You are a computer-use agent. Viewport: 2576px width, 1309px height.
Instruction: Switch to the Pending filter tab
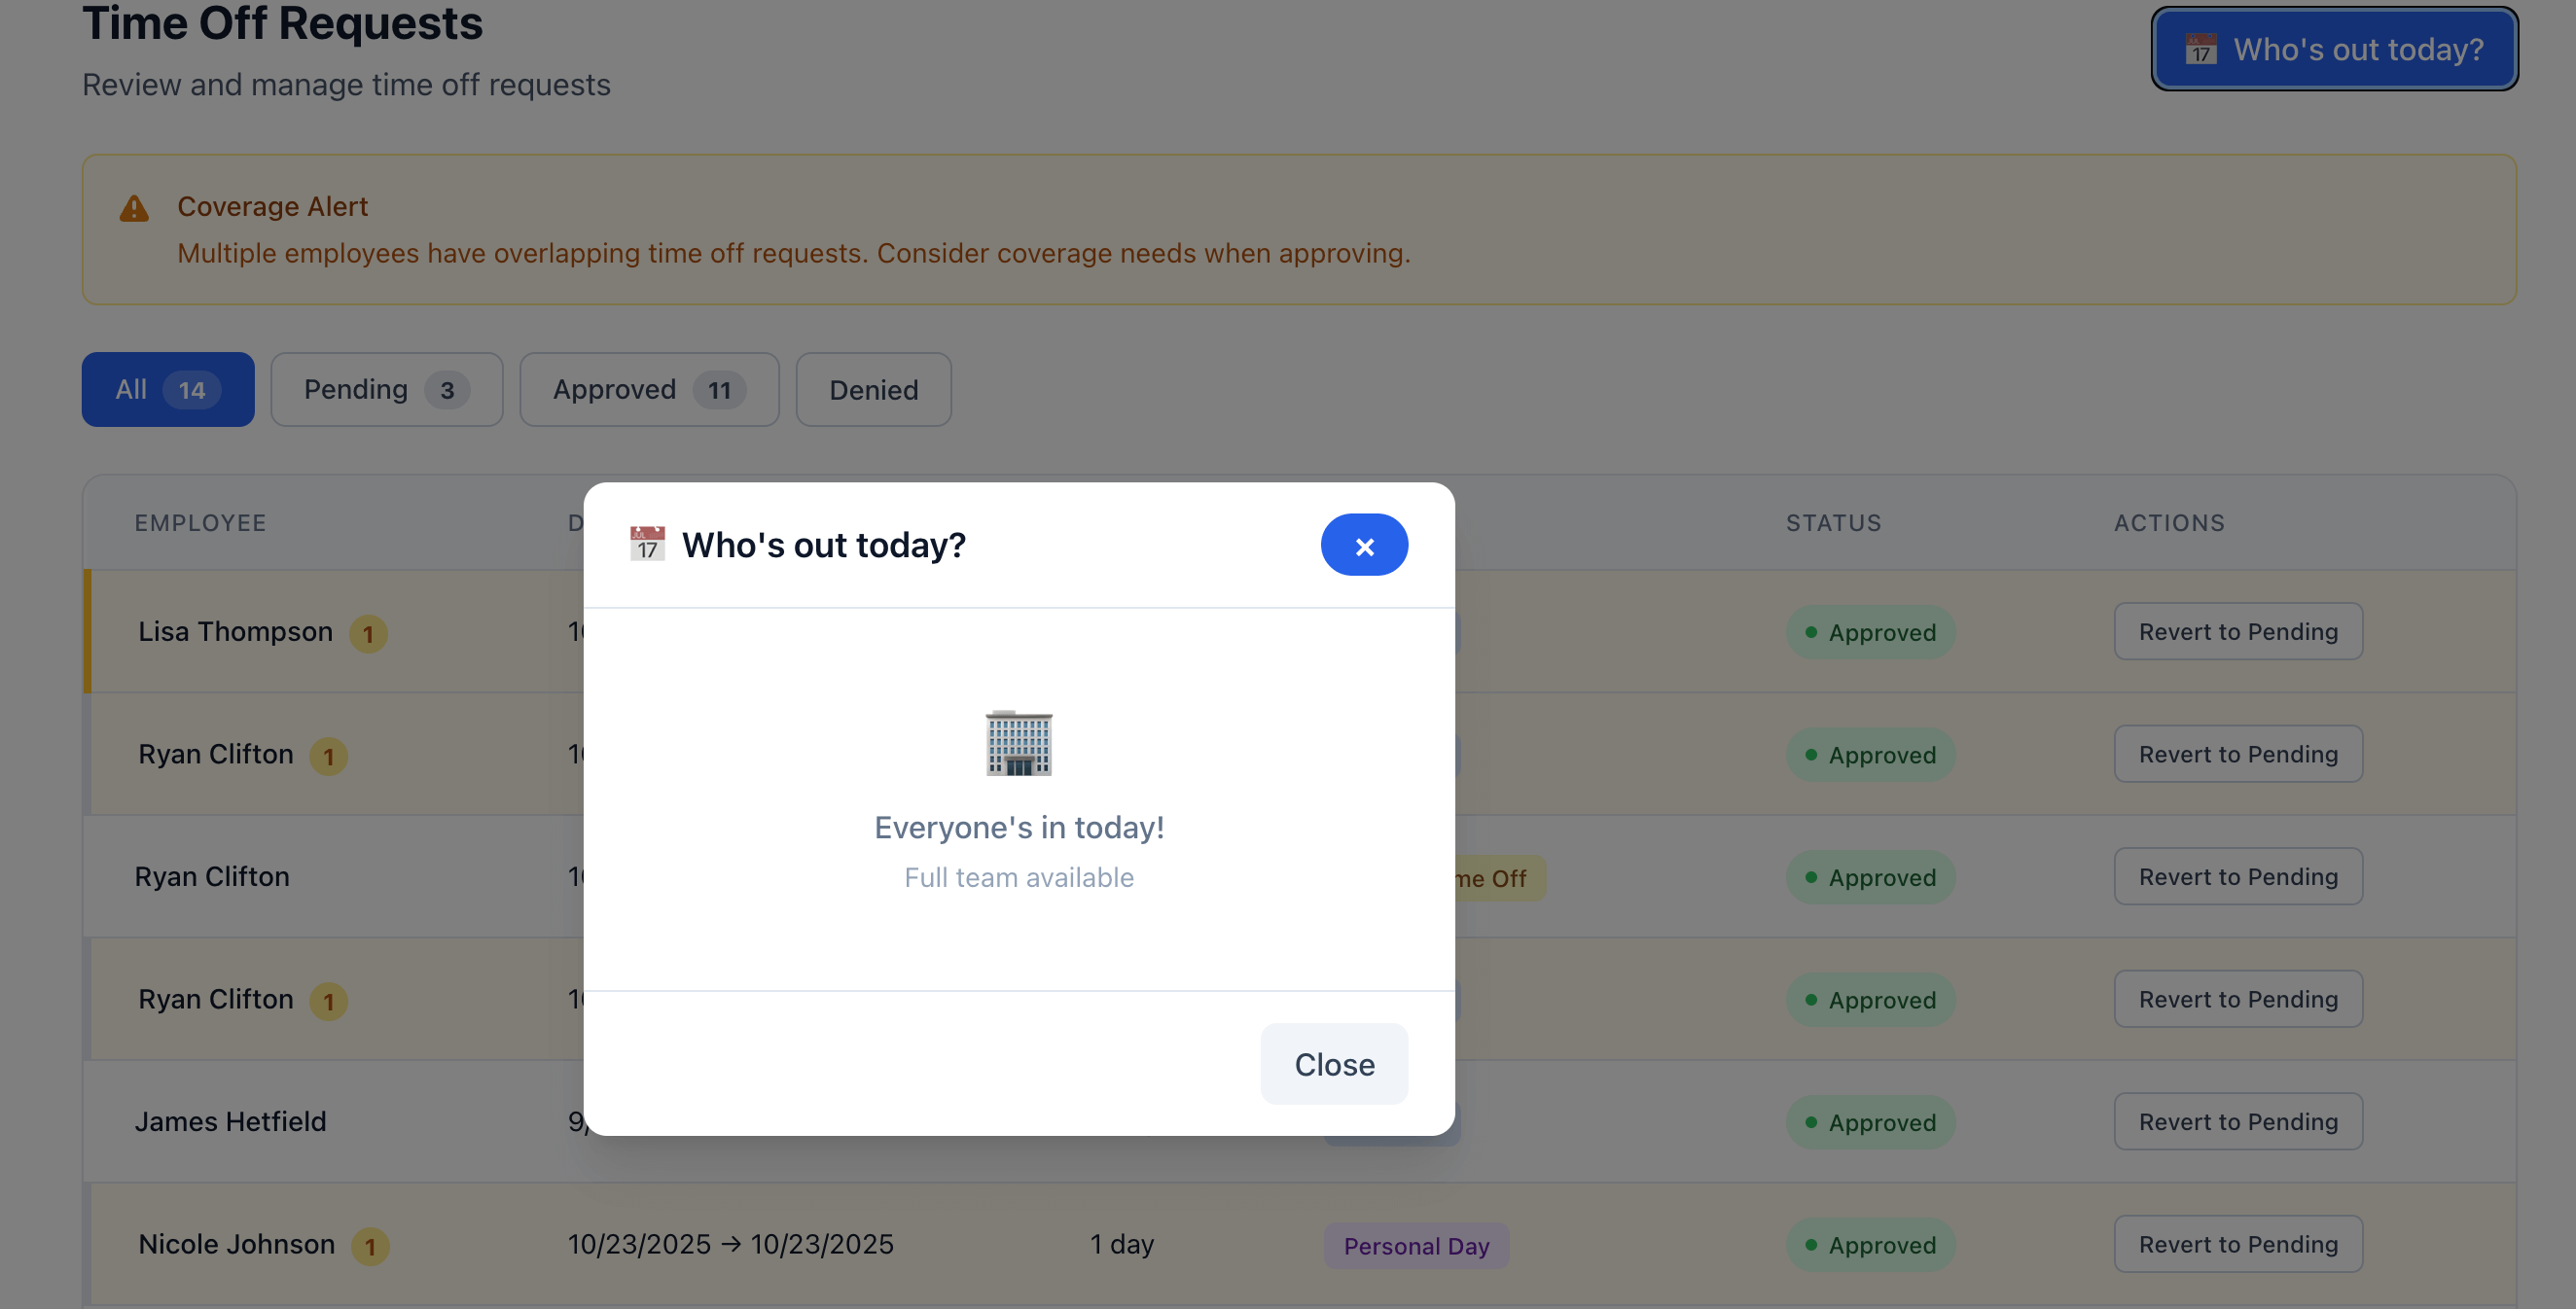click(386, 390)
